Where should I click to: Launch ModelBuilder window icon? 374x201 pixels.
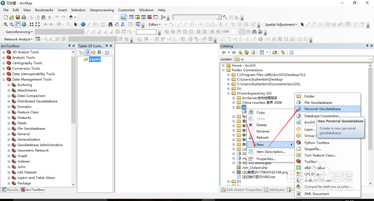tap(163, 17)
